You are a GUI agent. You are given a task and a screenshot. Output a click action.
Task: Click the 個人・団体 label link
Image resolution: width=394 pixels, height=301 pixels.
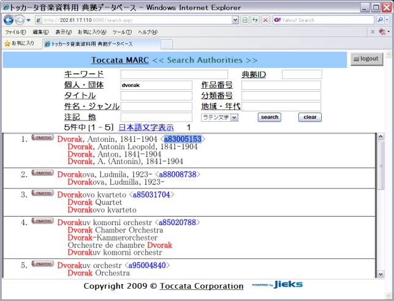pos(84,85)
